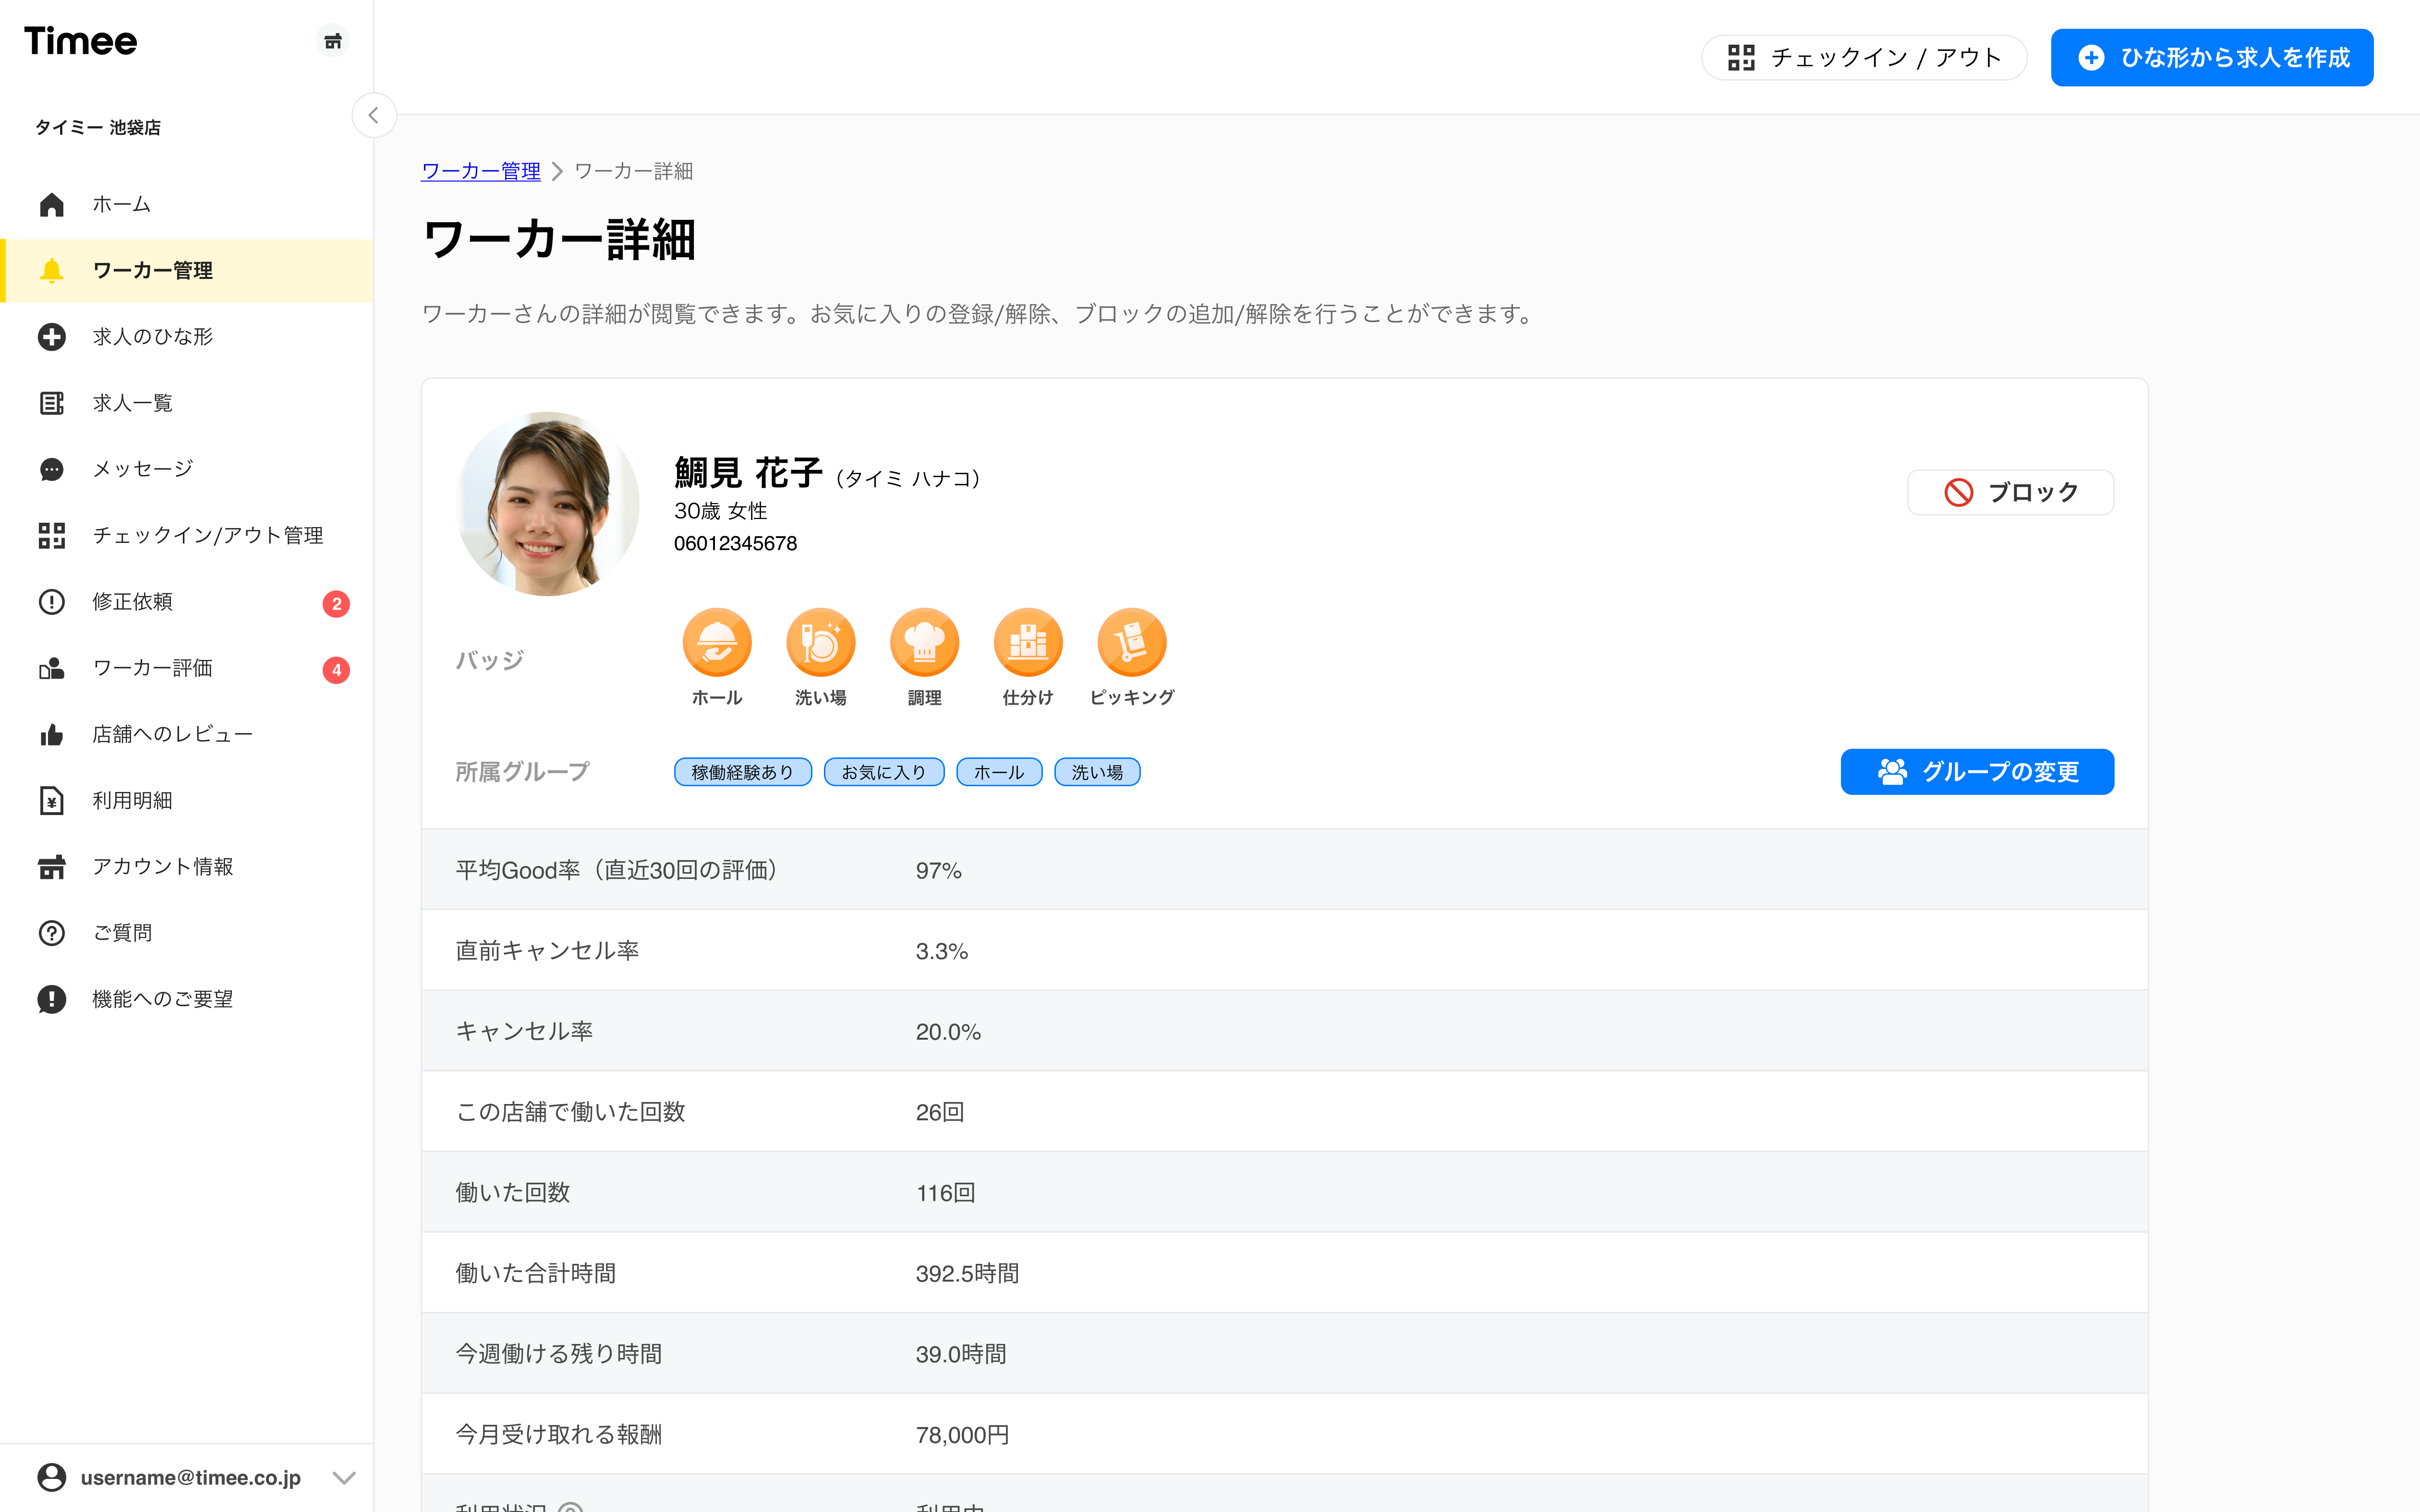Click the question mark icon for ご質問
2420x1512 pixels.
(x=52, y=933)
